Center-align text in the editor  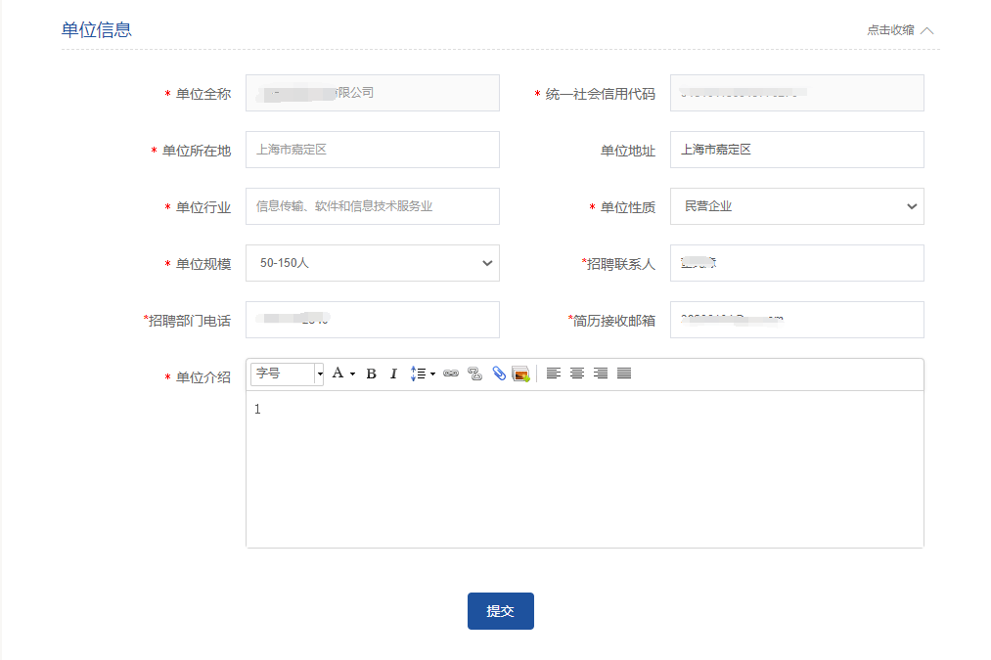click(x=577, y=374)
